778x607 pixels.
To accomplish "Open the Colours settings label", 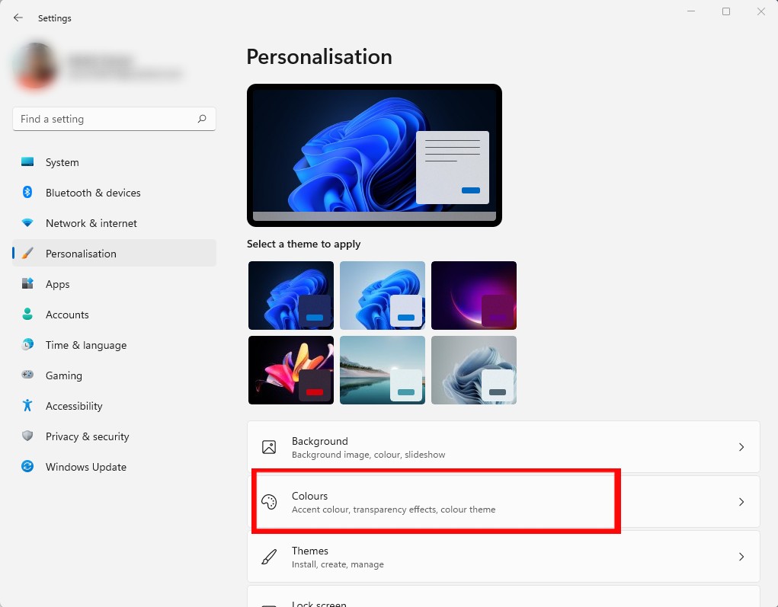I will (x=309, y=496).
